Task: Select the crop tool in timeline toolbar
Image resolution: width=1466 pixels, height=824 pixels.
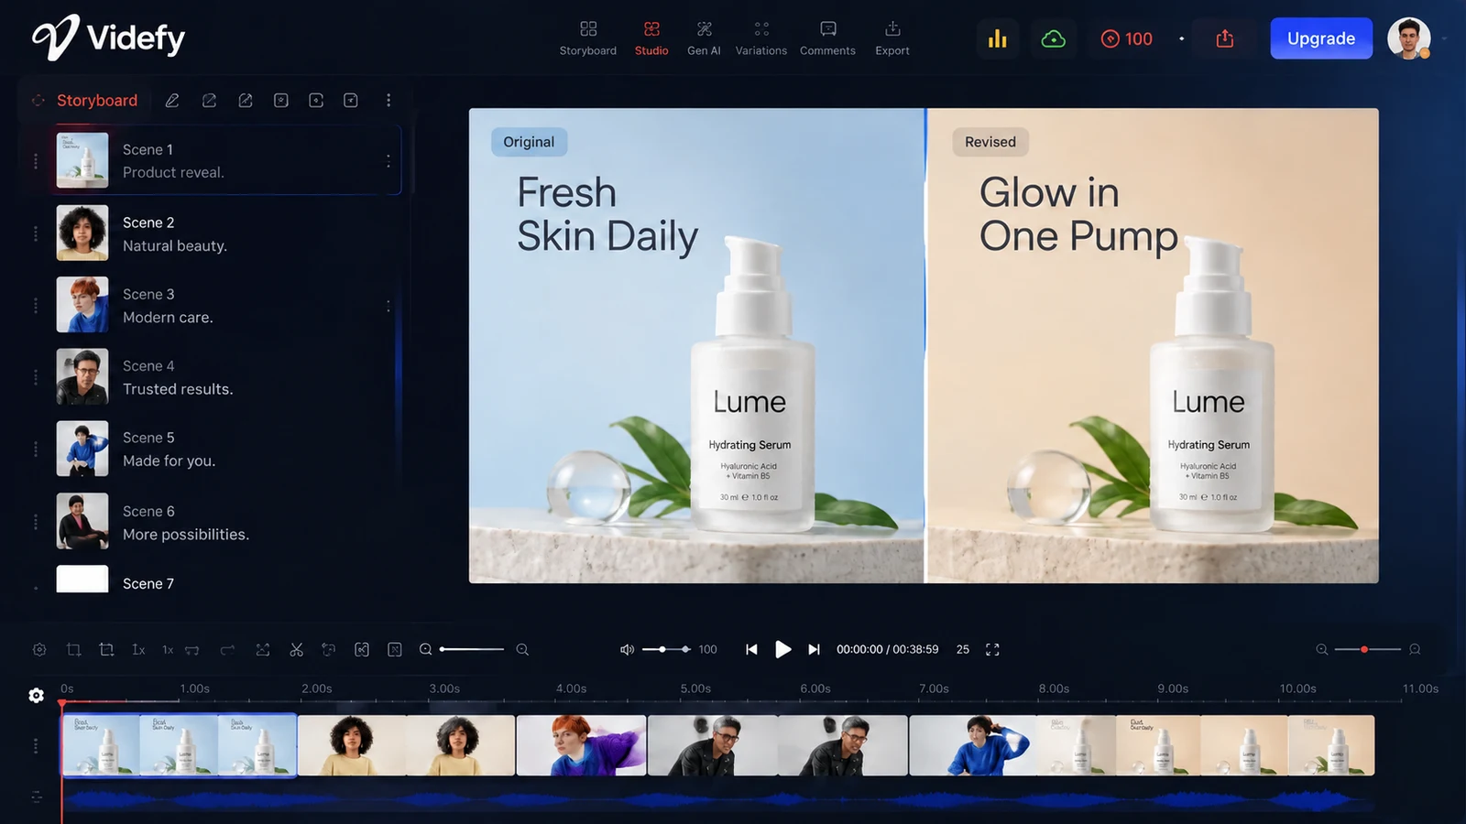Action: click(x=73, y=649)
